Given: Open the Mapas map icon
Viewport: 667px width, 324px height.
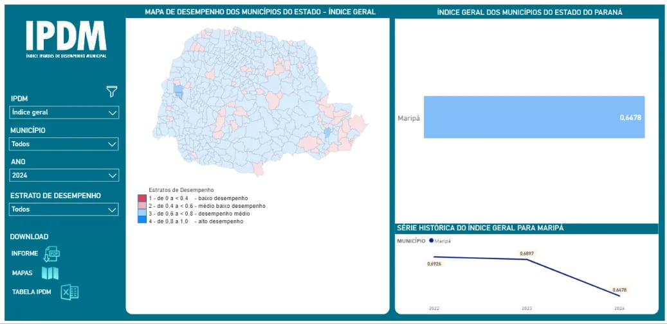Looking at the screenshot, I should (50, 273).
